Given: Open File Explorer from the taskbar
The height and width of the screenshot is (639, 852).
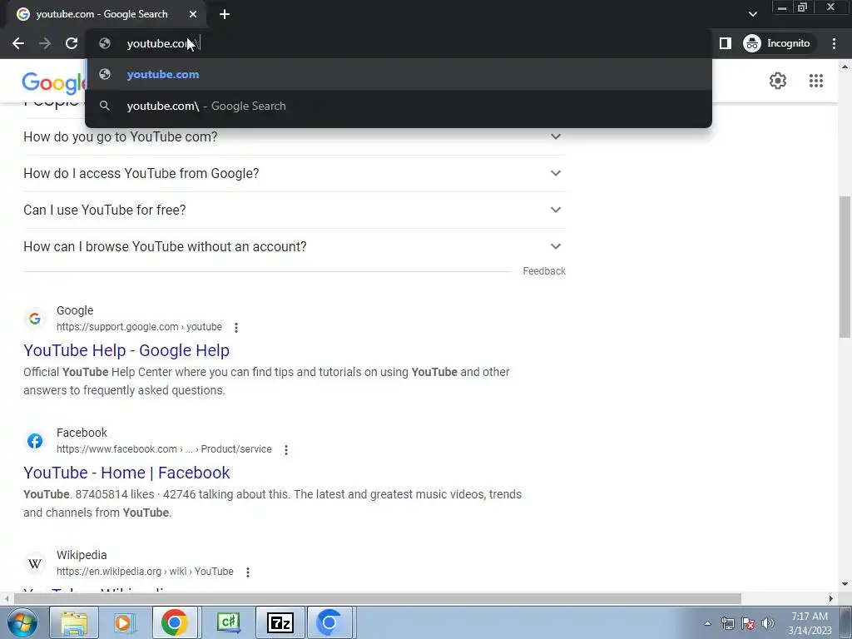Looking at the screenshot, I should pos(74,622).
